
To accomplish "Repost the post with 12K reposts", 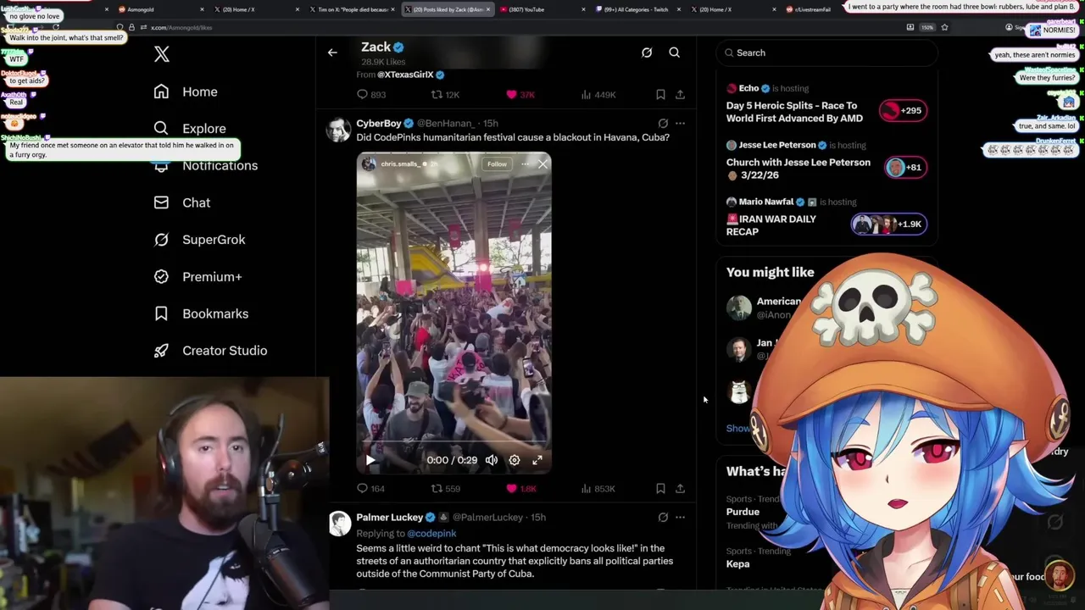I will (x=445, y=95).
